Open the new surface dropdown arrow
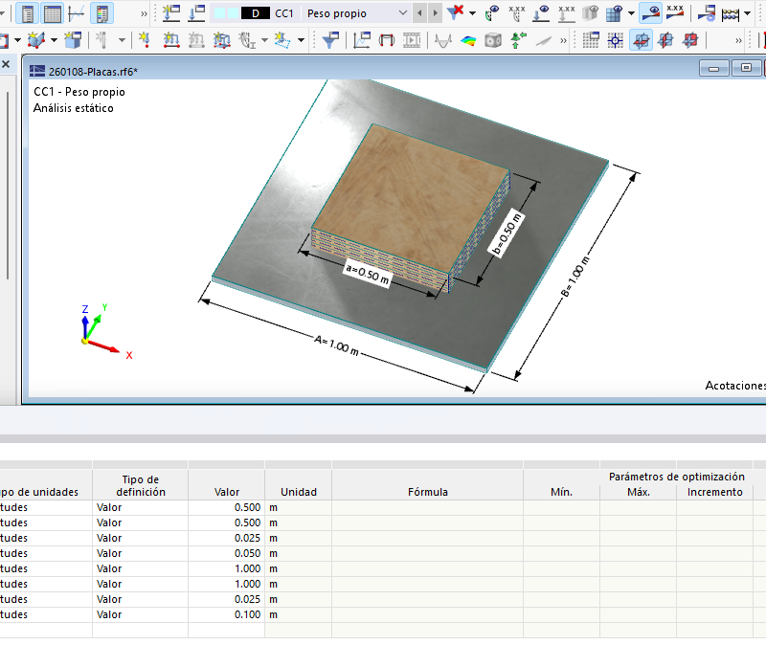The height and width of the screenshot is (667, 766). point(17,40)
